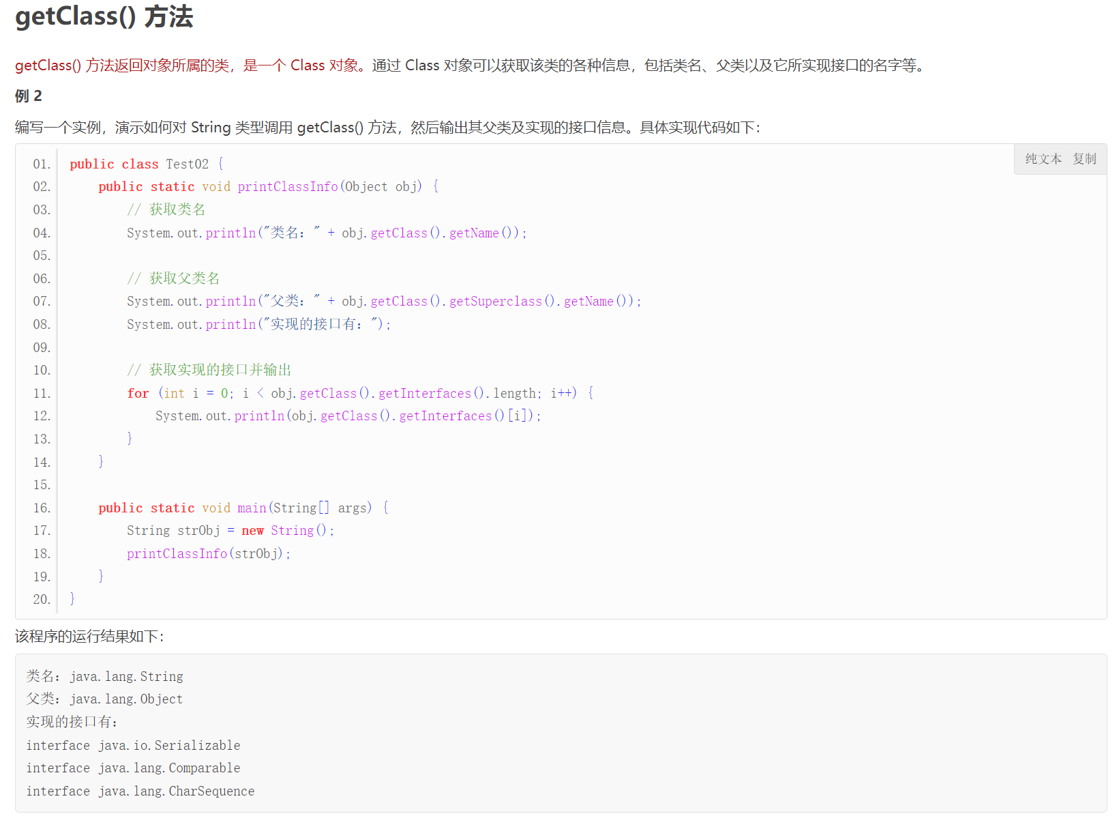Click the getSuperclass().getName() code line
The width and height of the screenshot is (1119, 816).
tap(385, 302)
